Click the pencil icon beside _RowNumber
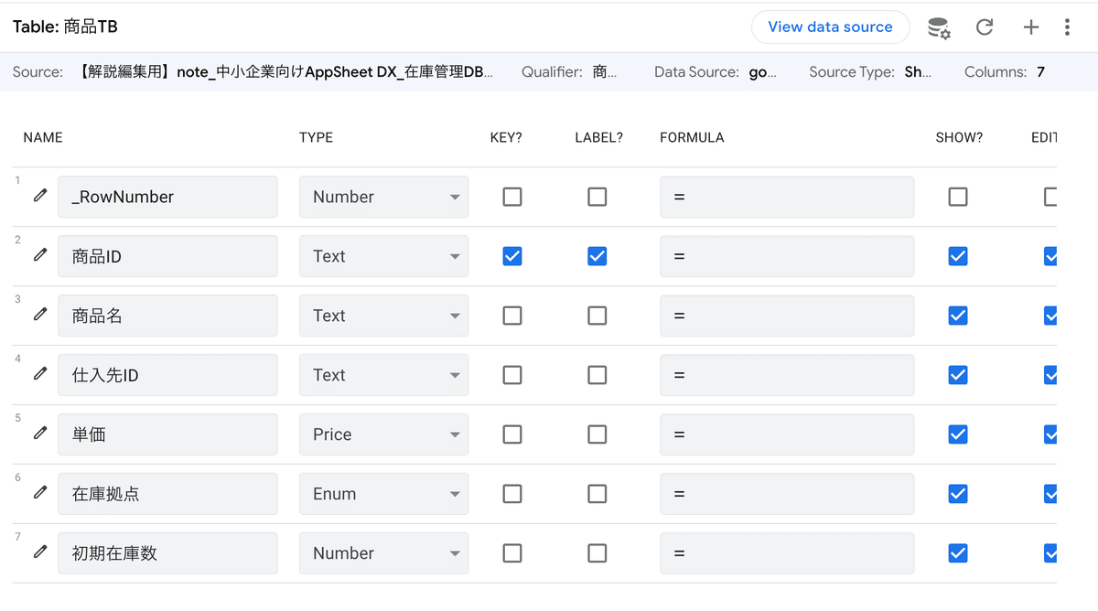Screen dimensions: 1098x611 40,196
